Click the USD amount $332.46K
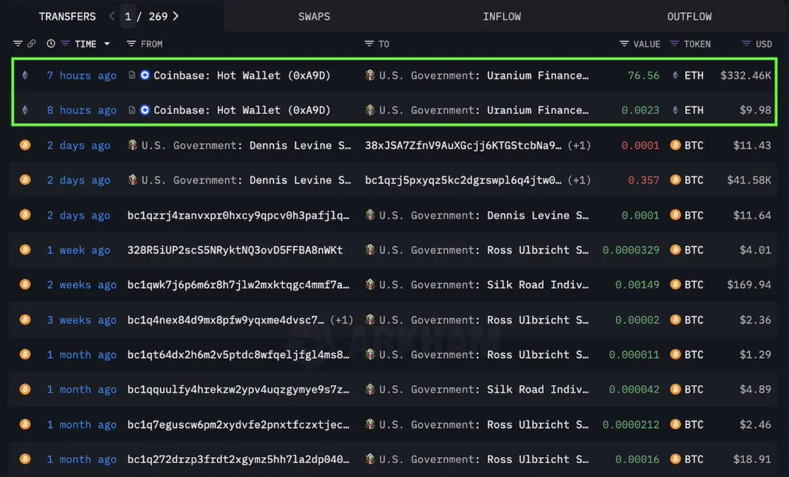The height and width of the screenshot is (477, 789). tap(746, 76)
